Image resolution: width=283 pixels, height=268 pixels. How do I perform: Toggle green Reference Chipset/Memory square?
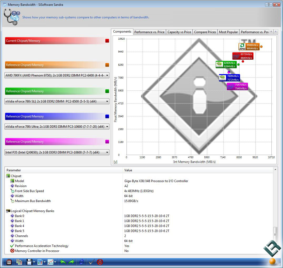[x=107, y=91]
